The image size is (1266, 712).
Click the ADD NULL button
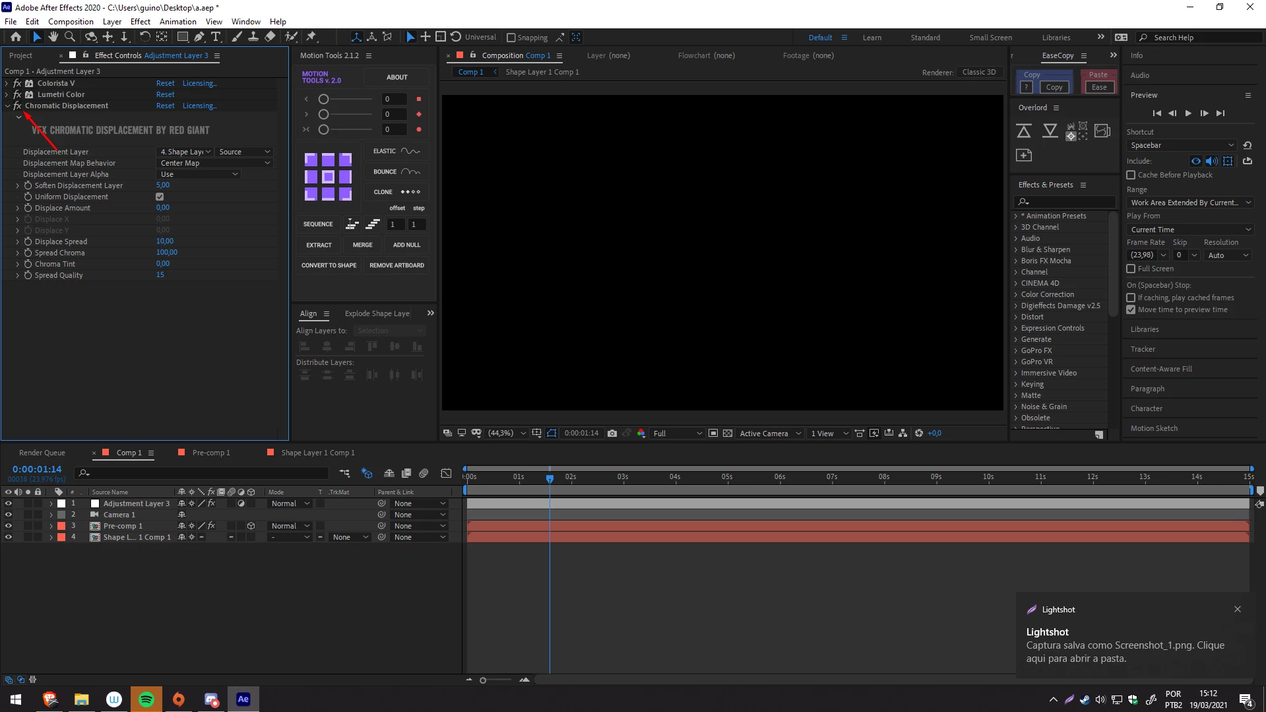[406, 245]
